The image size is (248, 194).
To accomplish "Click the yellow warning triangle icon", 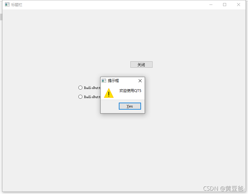I will (x=109, y=93).
